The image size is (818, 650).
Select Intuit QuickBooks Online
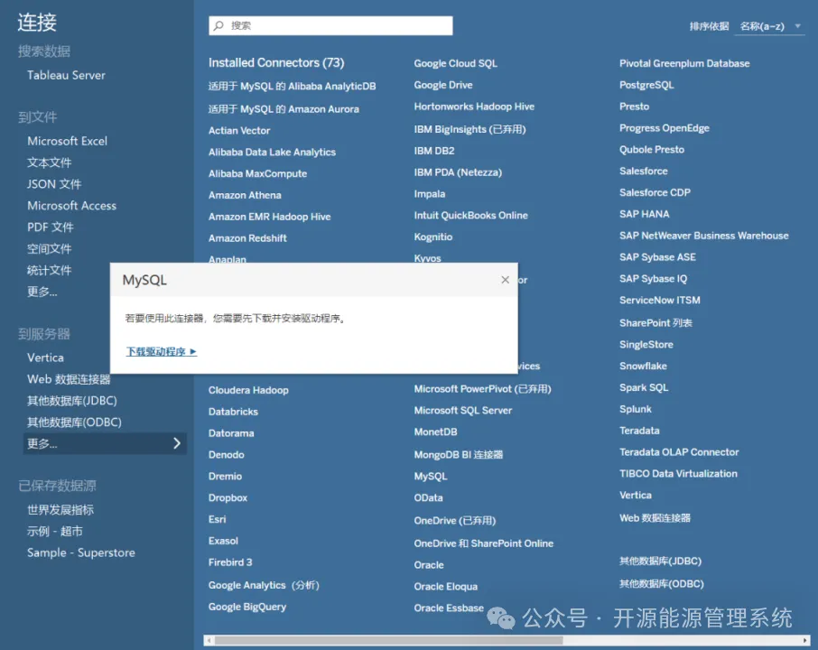[x=470, y=215]
